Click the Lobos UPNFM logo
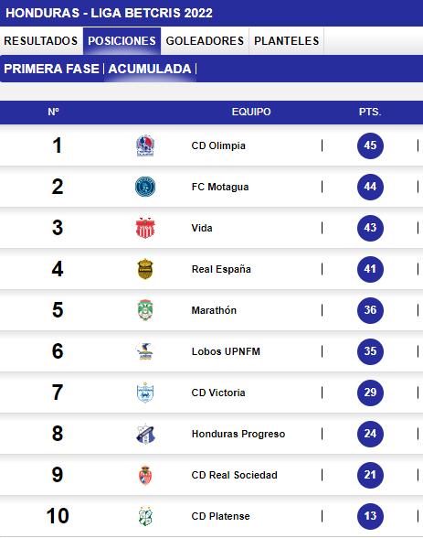423x538 pixels. [x=145, y=351]
